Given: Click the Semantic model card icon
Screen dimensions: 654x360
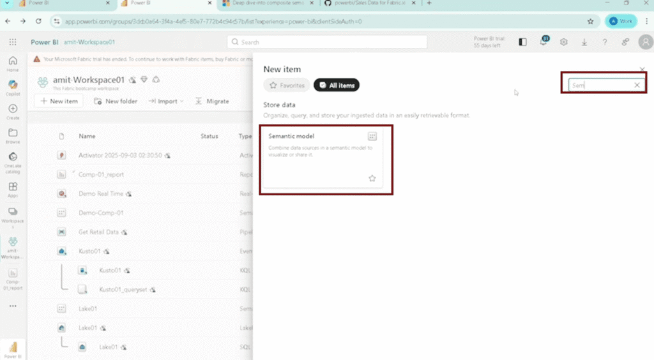Looking at the screenshot, I should 372,136.
